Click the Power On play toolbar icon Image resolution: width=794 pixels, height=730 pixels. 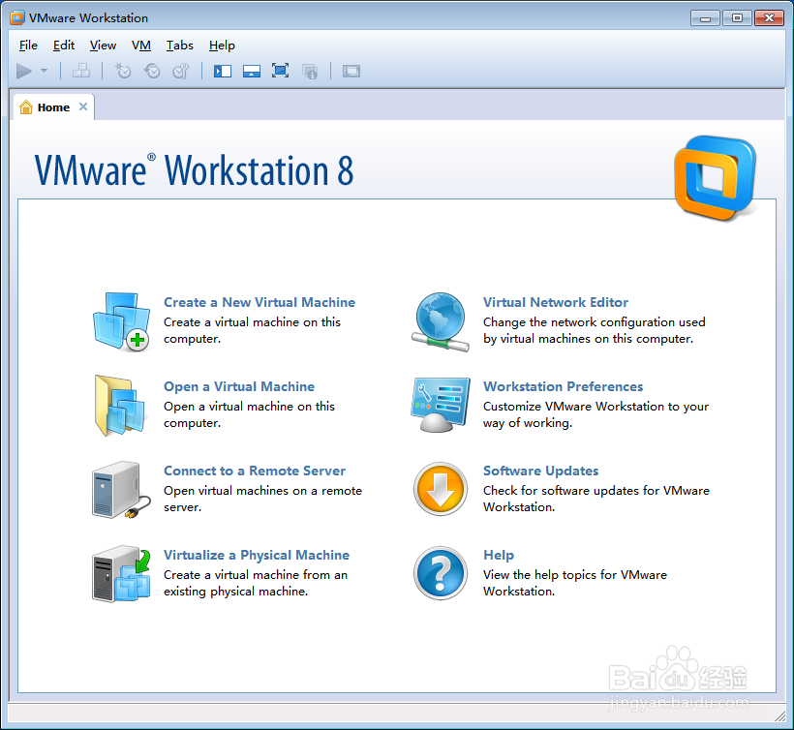tap(24, 72)
